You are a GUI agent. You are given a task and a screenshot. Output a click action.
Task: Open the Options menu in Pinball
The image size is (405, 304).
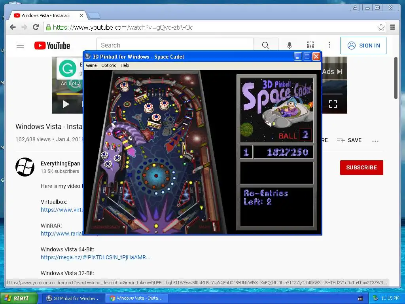(x=108, y=65)
